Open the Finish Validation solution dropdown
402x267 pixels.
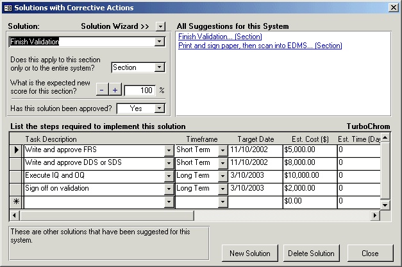(160, 42)
